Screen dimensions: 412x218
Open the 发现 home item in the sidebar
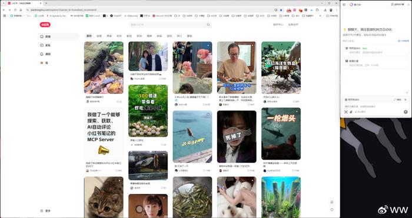pos(58,36)
